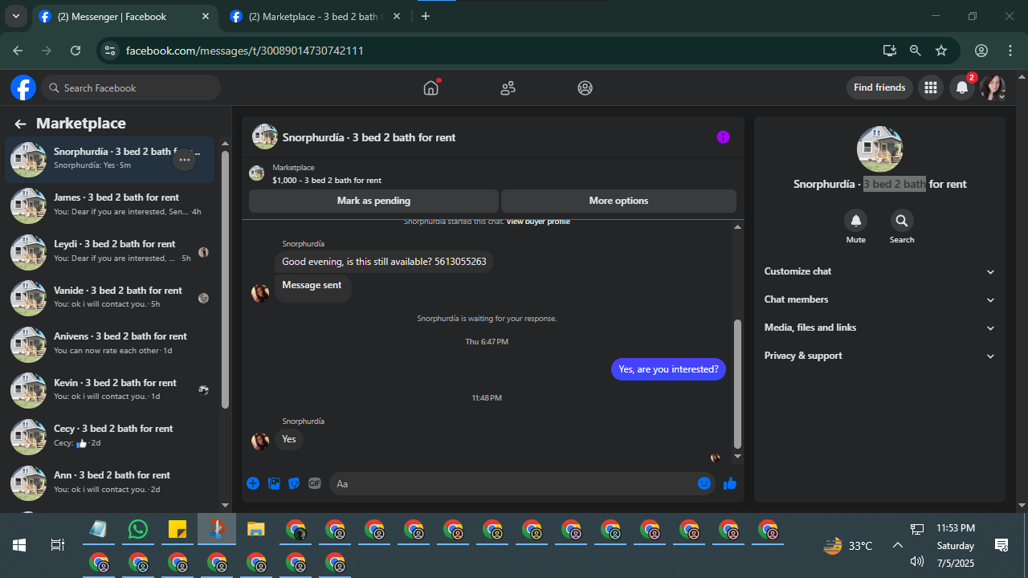1028x578 pixels.
Task: Open the emoji picker in message box
Action: [x=704, y=483]
